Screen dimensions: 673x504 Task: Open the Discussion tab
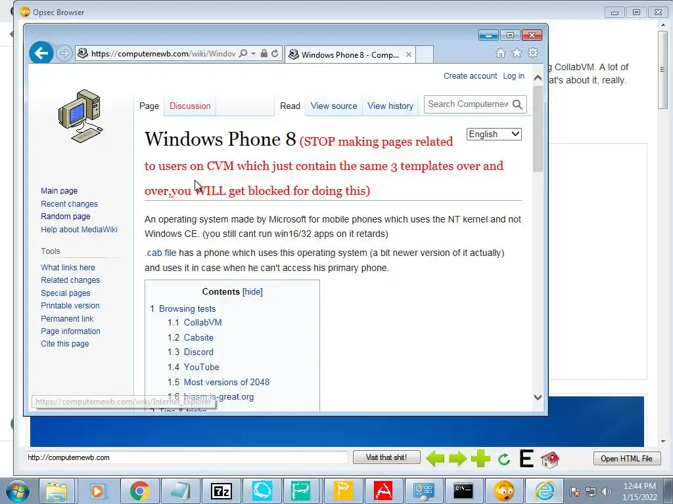[x=190, y=106]
